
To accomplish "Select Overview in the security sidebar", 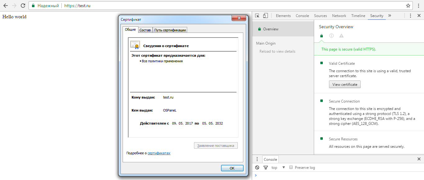I will (x=271, y=29).
